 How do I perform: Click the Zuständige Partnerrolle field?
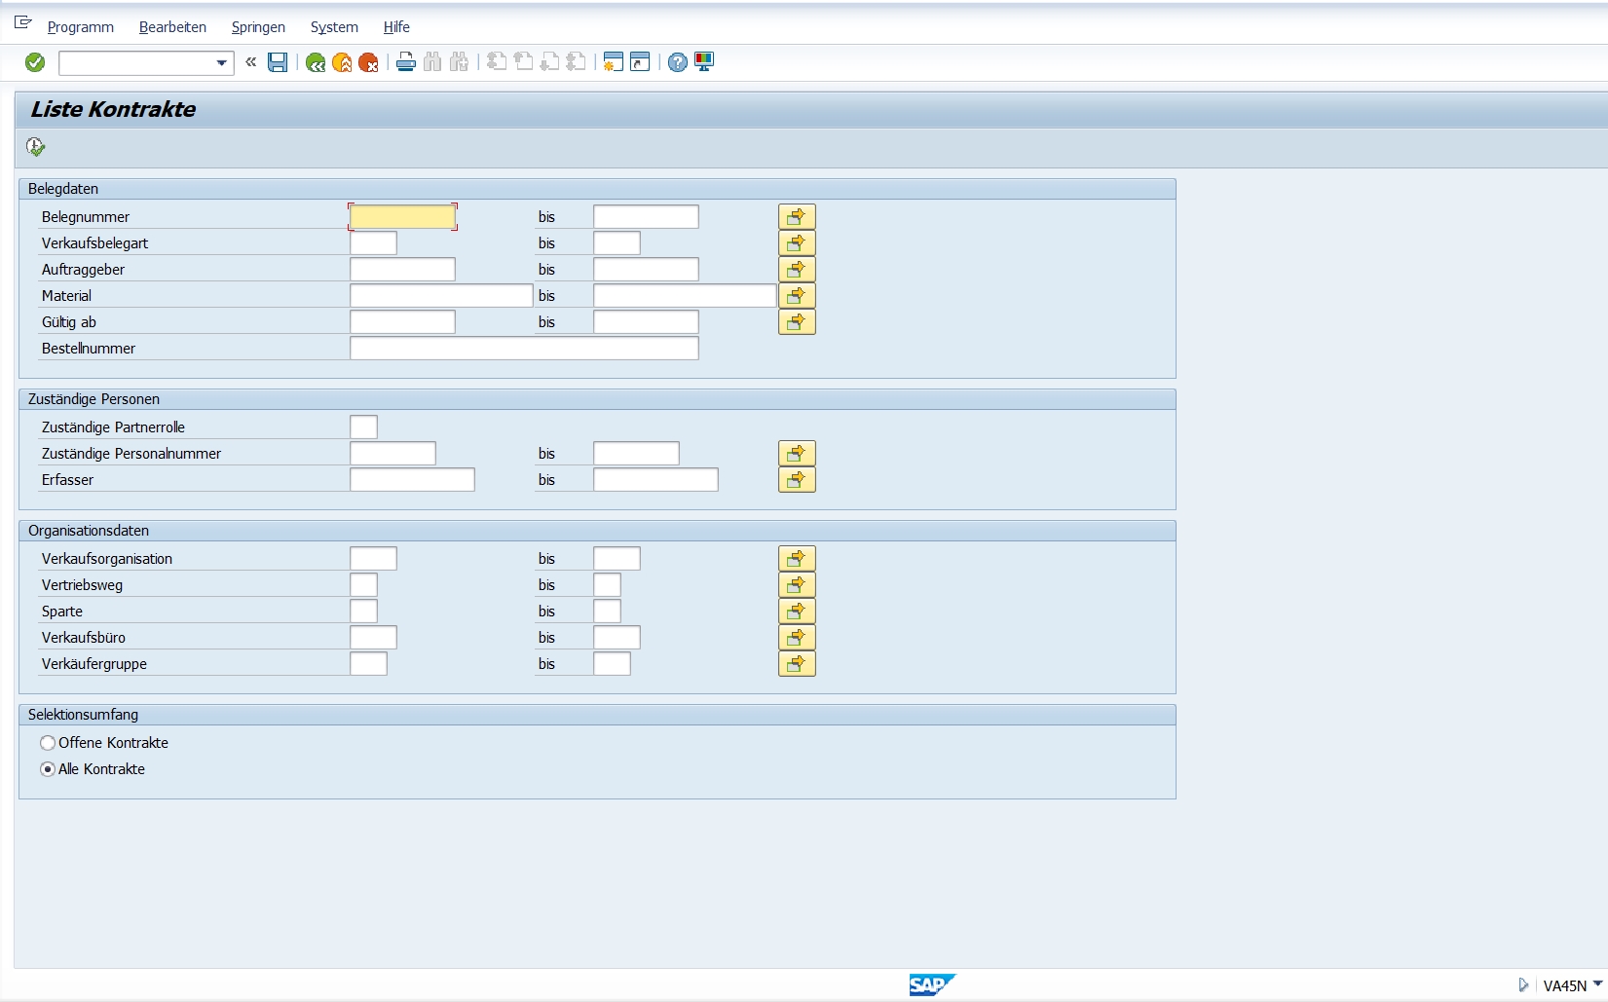[363, 427]
